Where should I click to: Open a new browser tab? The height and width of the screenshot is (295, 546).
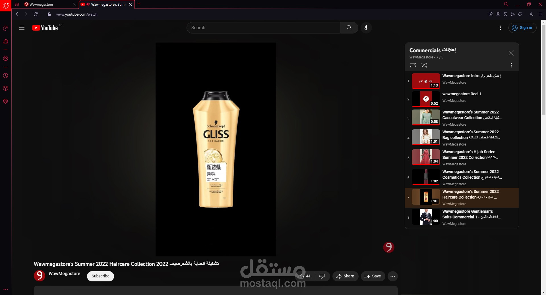139,4
